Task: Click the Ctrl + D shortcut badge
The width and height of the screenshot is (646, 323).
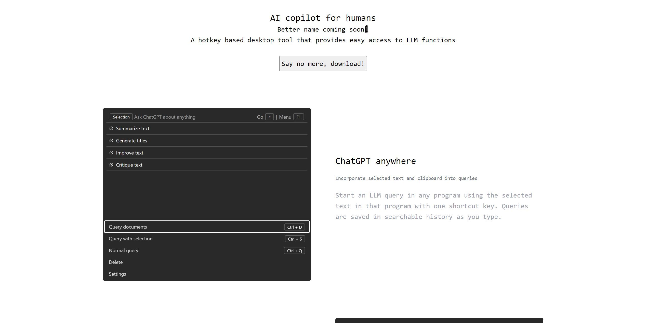Action: click(294, 227)
